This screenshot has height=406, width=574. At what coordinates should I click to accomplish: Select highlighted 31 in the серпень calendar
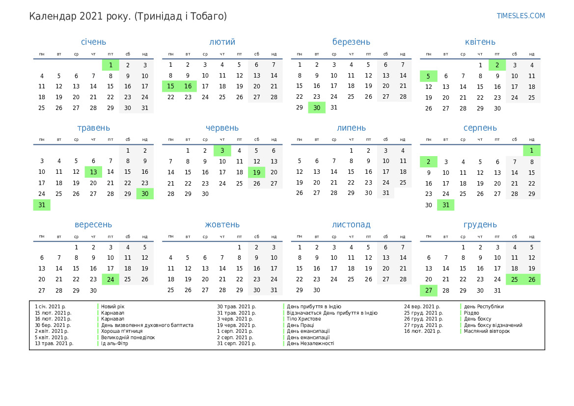click(x=445, y=205)
